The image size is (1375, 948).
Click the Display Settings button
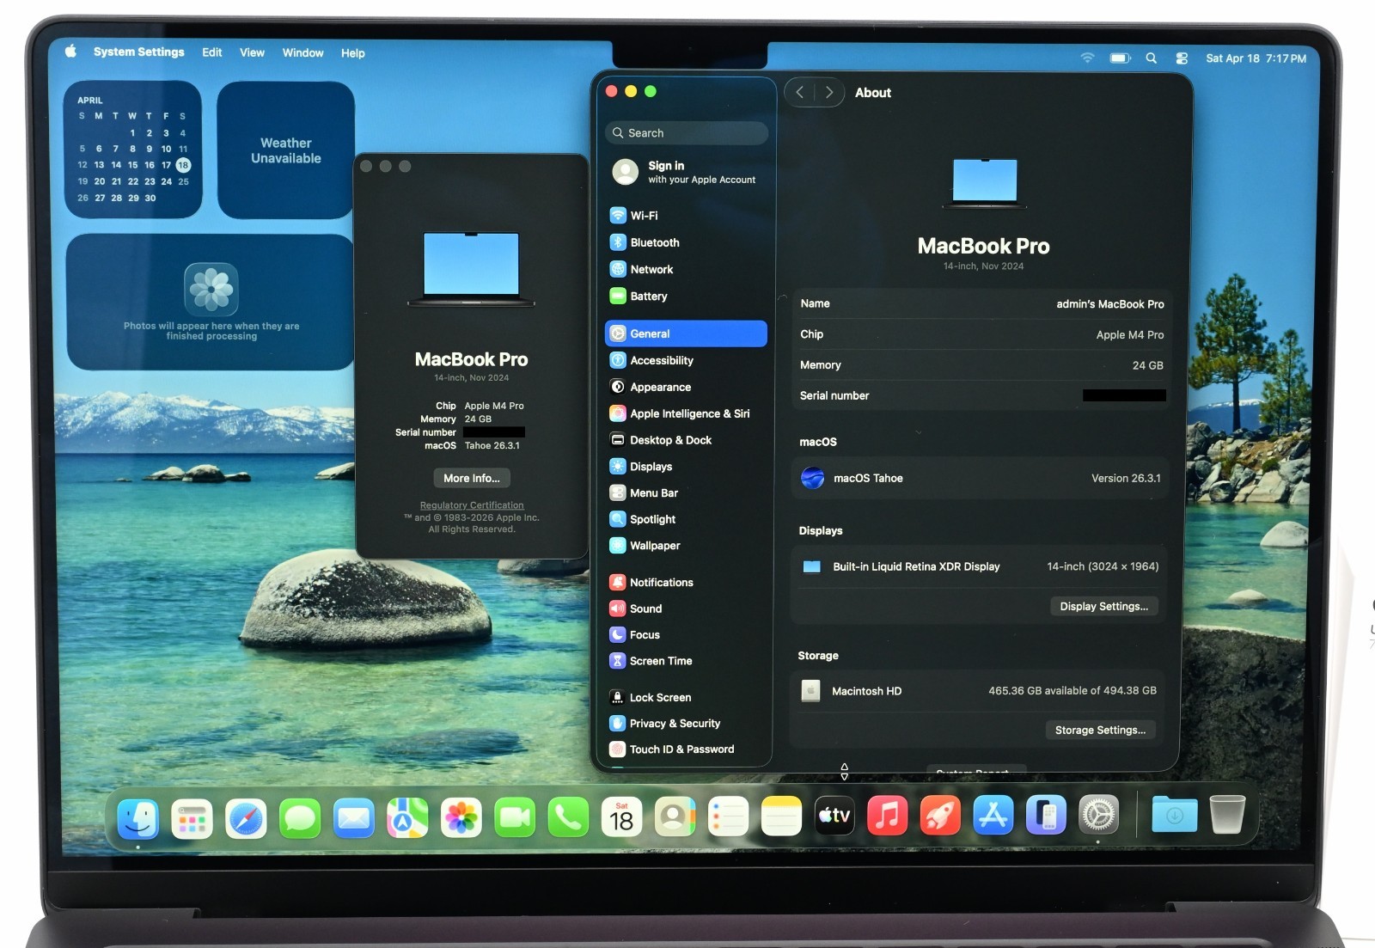pos(1104,606)
